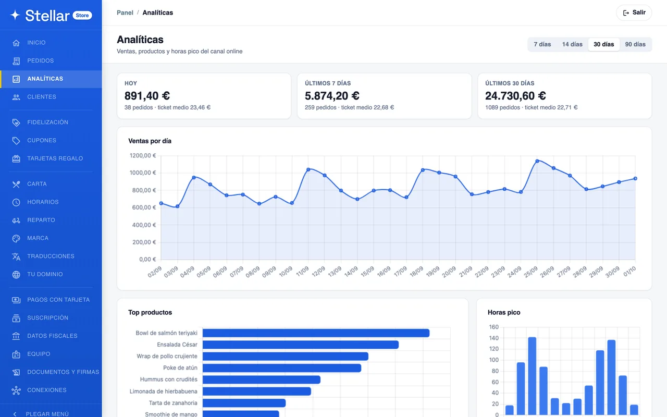The image size is (667, 417).
Task: Switch to the 14 días range
Action: (x=572, y=44)
